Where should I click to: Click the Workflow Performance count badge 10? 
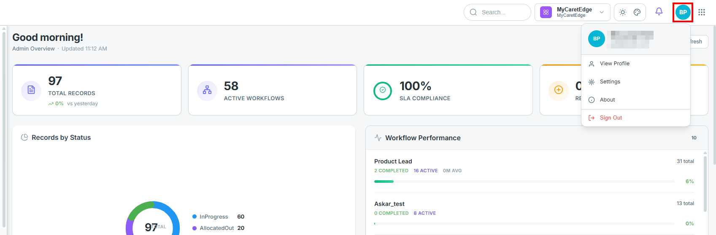694,138
